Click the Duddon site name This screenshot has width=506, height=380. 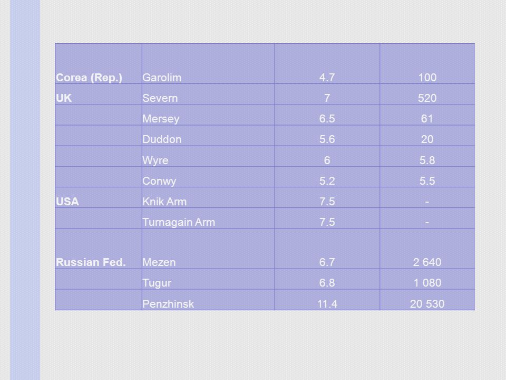click(162, 139)
